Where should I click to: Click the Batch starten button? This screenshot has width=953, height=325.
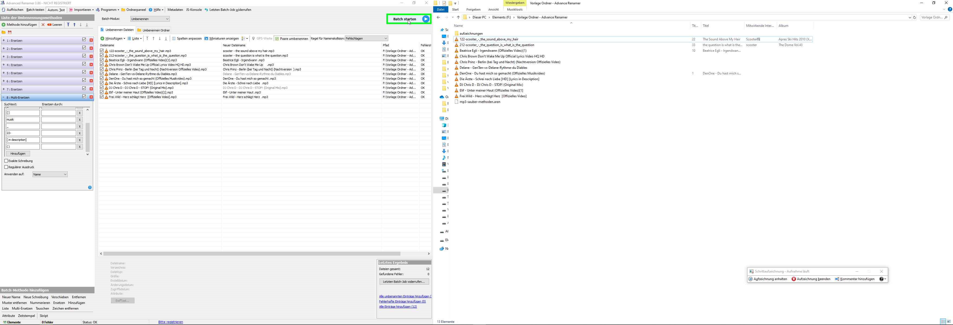[x=409, y=19]
